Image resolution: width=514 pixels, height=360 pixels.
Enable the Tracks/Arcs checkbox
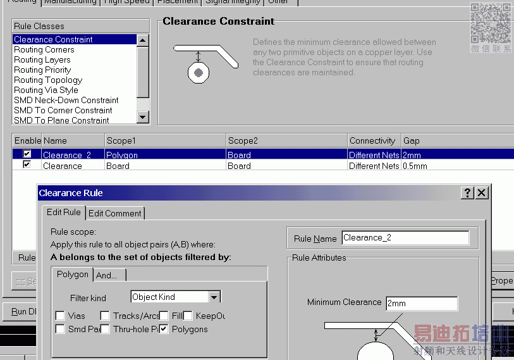(x=105, y=316)
